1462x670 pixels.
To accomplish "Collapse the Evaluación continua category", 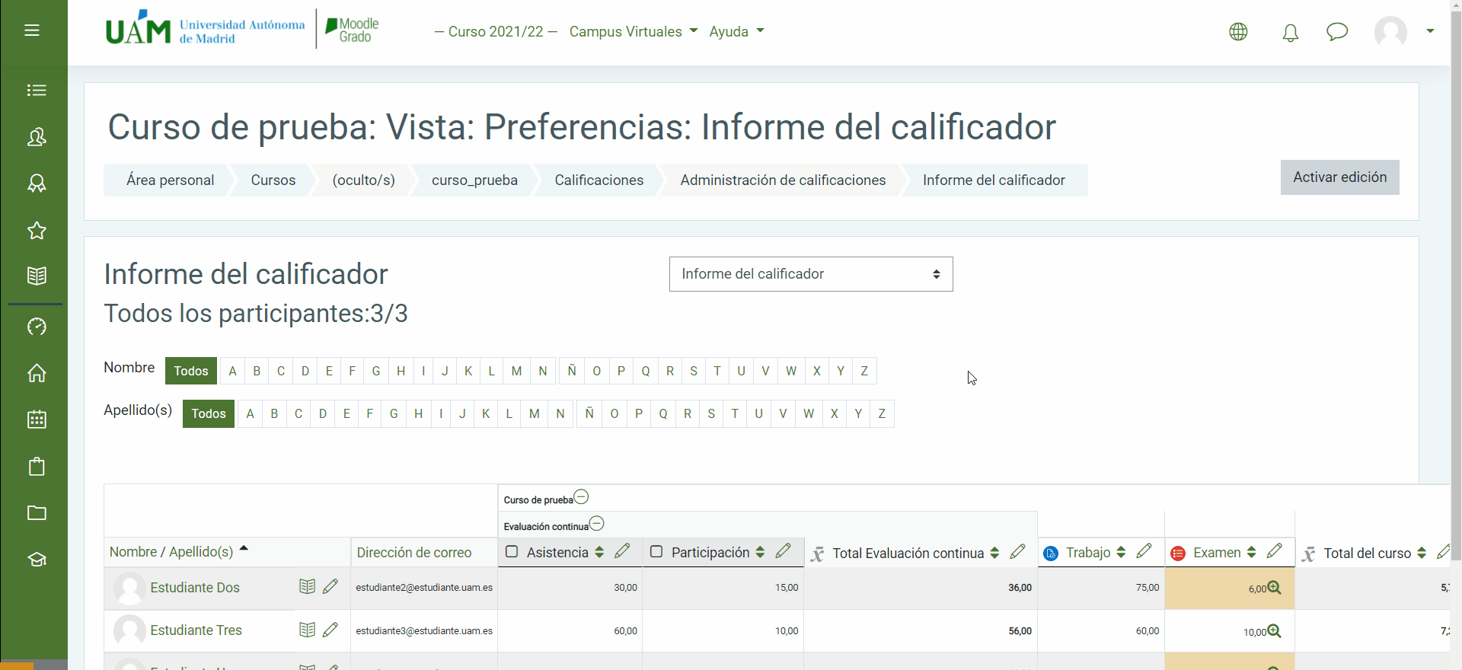I will click(x=597, y=524).
